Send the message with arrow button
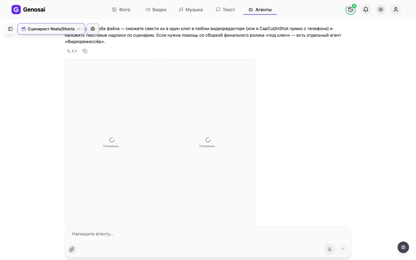 (x=343, y=249)
